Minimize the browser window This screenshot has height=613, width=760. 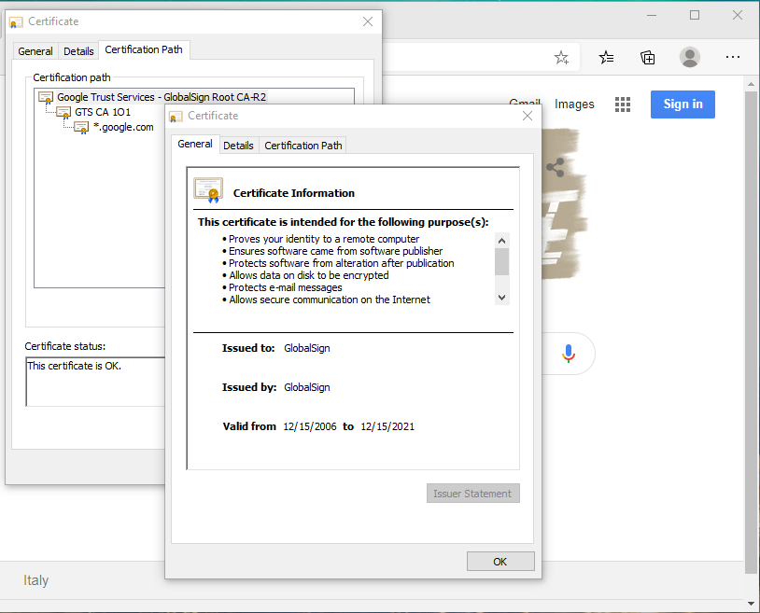[x=652, y=16]
